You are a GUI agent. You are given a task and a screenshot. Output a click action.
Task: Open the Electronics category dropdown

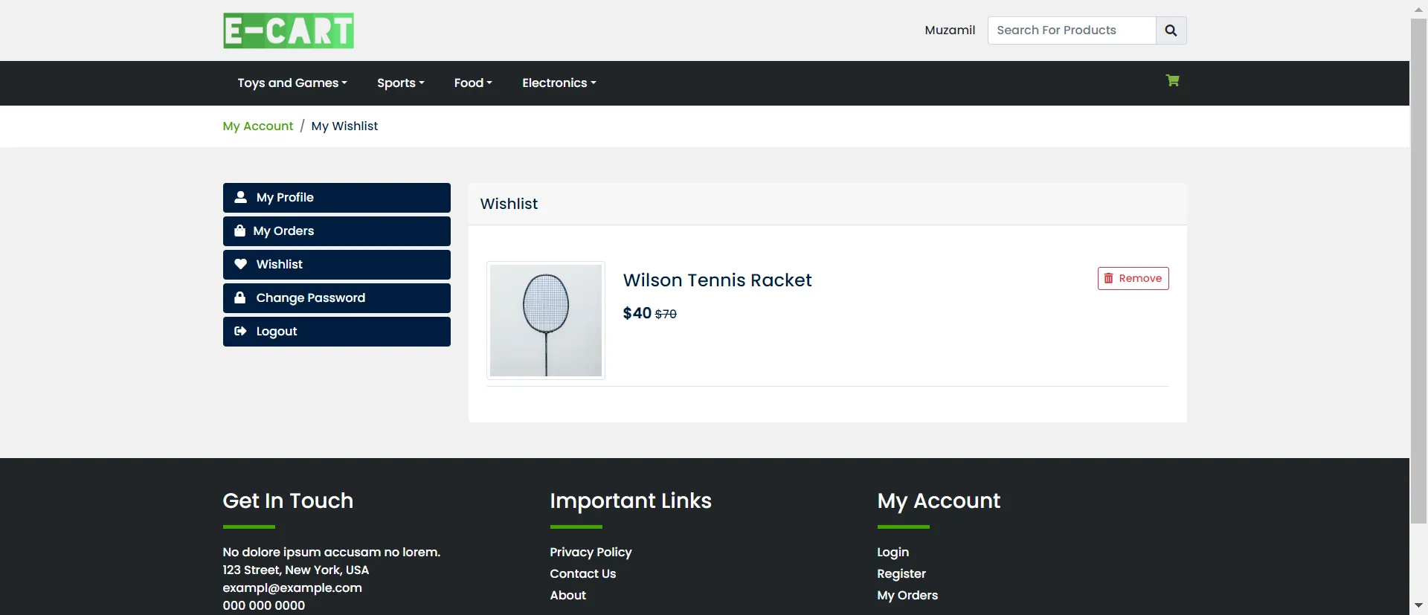coord(559,83)
